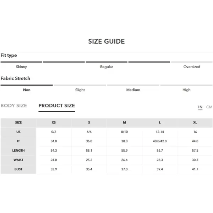Select the BUST row label
Image resolution: width=213 pixels, height=213 pixels.
(18, 169)
